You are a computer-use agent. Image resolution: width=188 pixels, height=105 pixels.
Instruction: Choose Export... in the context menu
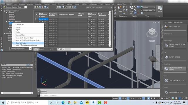[x=28, y=27]
